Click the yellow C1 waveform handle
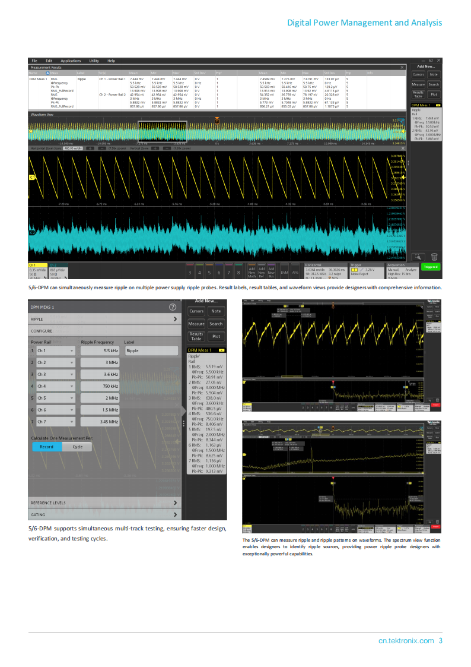Viewport: 471px width, 667px height. tap(32, 178)
